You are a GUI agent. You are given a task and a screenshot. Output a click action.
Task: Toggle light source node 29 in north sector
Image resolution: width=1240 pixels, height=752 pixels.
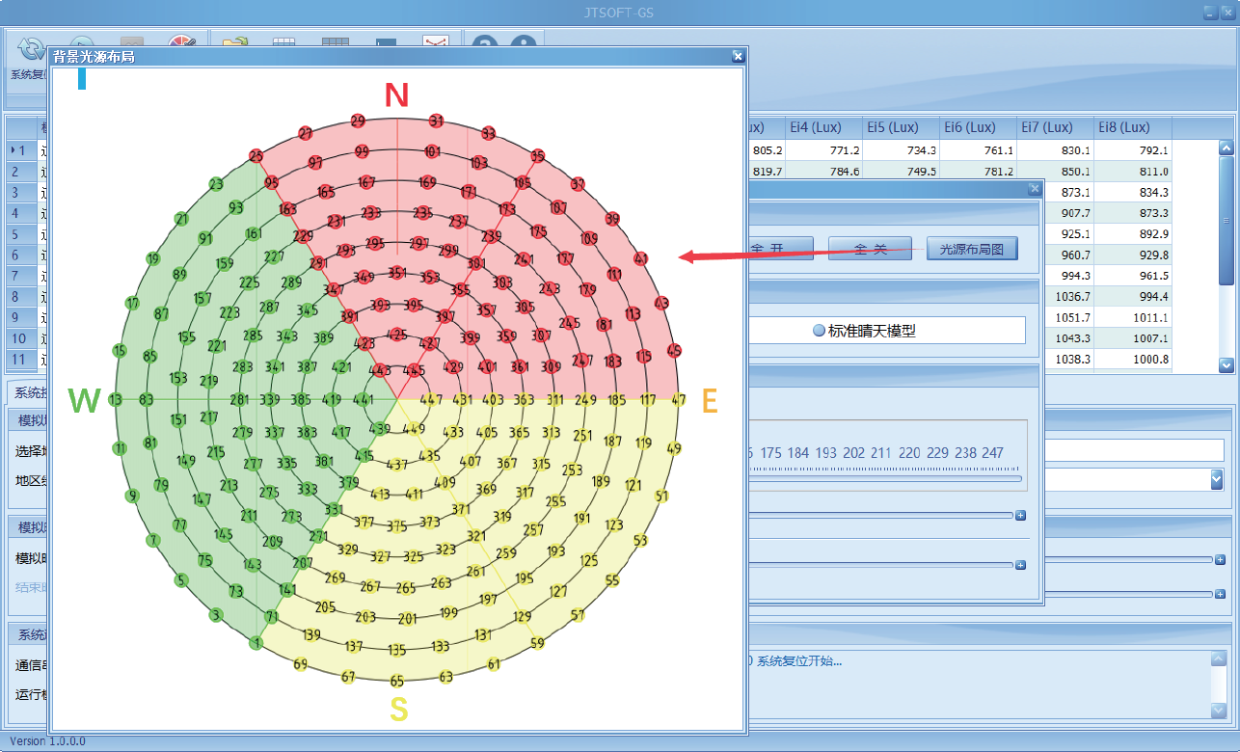[358, 121]
